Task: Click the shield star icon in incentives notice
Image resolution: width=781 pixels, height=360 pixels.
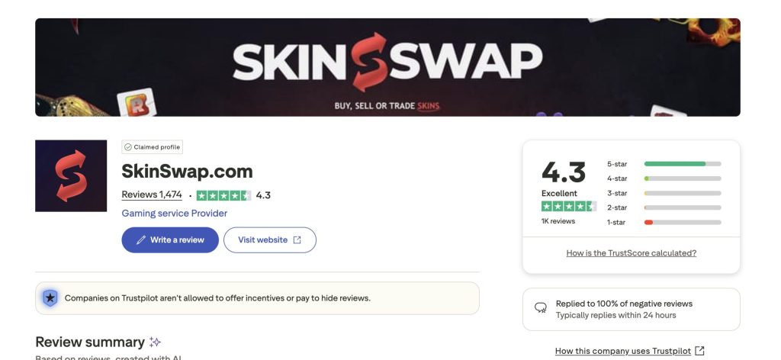Action: tap(50, 298)
